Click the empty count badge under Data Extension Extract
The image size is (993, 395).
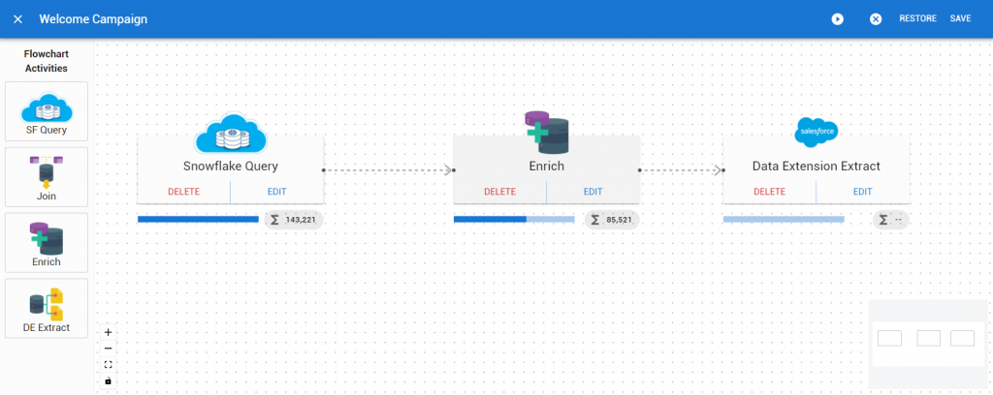point(891,220)
